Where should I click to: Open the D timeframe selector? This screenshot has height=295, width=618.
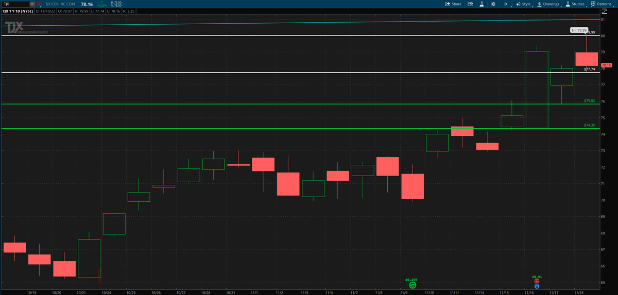pyautogui.click(x=505, y=4)
